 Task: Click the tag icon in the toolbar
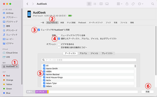(133, 4)
